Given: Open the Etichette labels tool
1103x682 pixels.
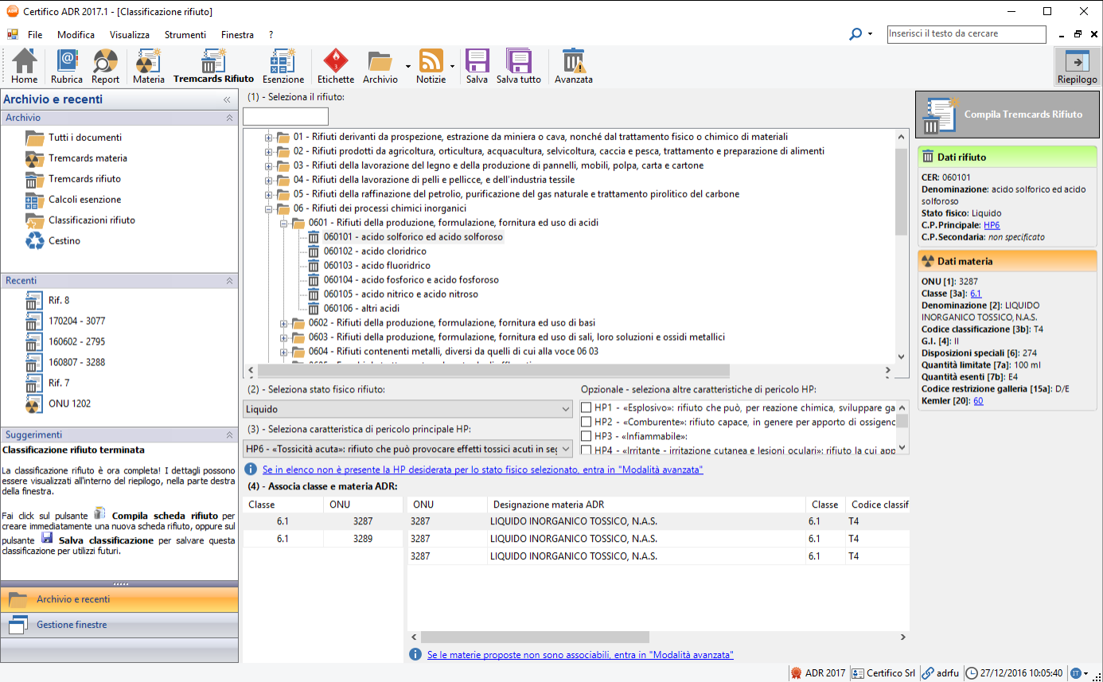Looking at the screenshot, I should point(336,66).
